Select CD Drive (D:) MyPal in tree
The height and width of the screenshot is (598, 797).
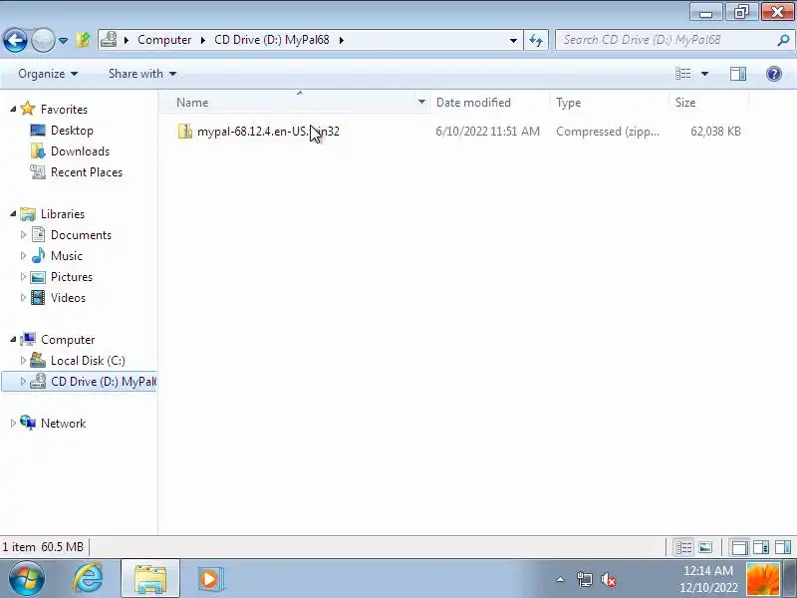pyautogui.click(x=104, y=382)
